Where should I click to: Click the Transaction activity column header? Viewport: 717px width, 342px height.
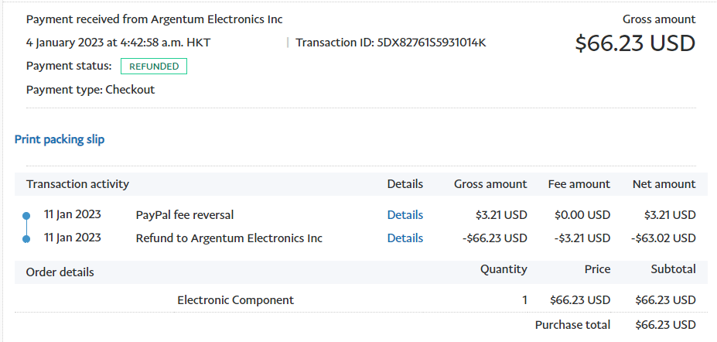pos(77,184)
